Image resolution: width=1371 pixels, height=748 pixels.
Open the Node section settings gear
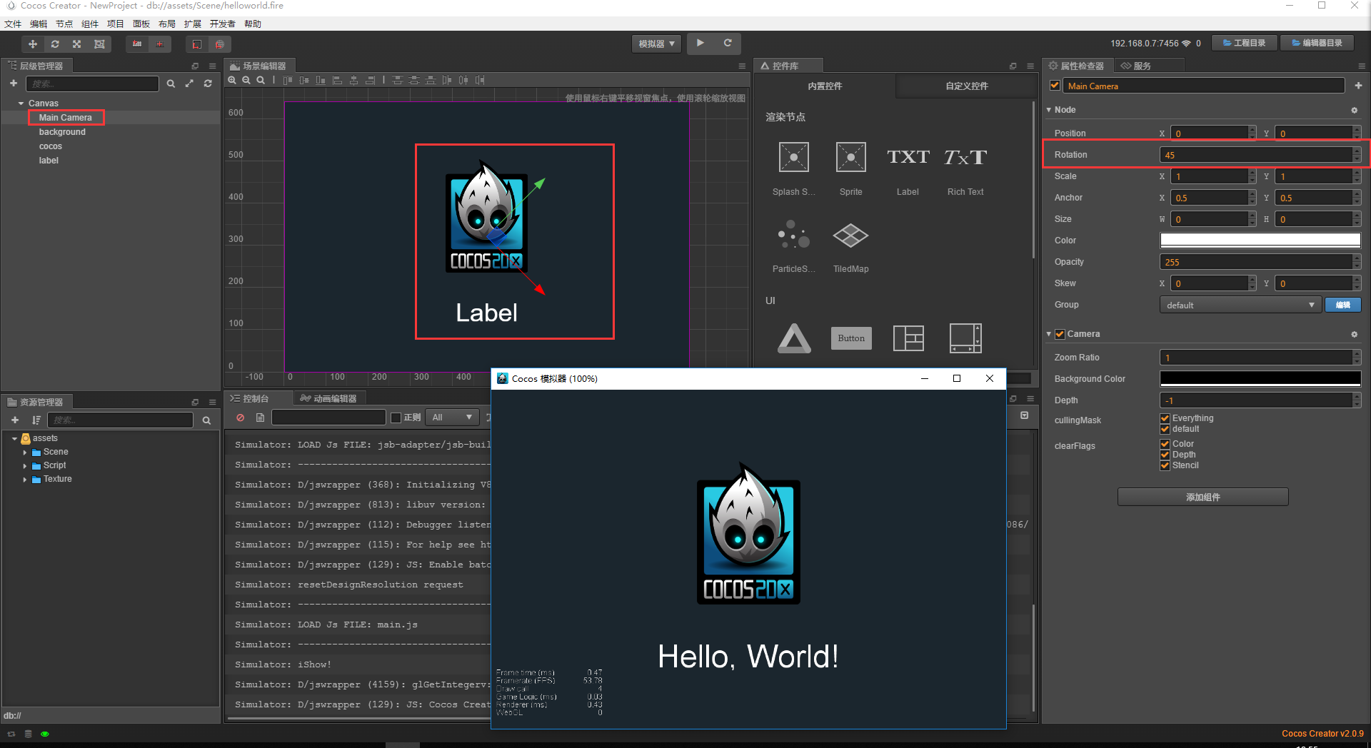(1354, 110)
